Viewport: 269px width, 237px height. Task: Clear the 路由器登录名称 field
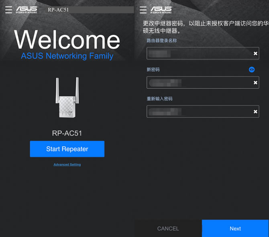[255, 53]
